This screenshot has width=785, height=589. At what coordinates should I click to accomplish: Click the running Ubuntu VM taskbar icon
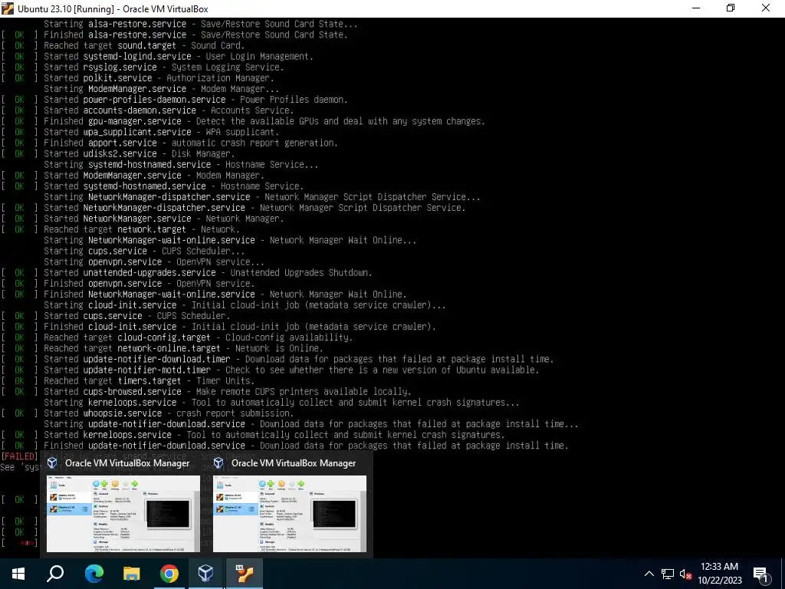click(245, 574)
